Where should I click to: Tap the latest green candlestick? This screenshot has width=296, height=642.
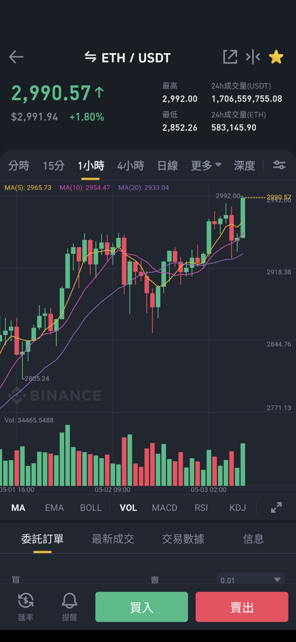tap(243, 217)
